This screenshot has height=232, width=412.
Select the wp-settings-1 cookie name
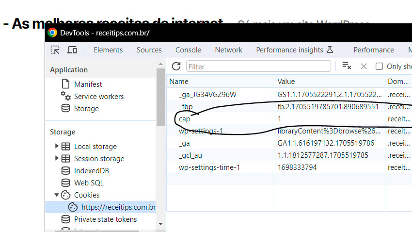coord(201,131)
